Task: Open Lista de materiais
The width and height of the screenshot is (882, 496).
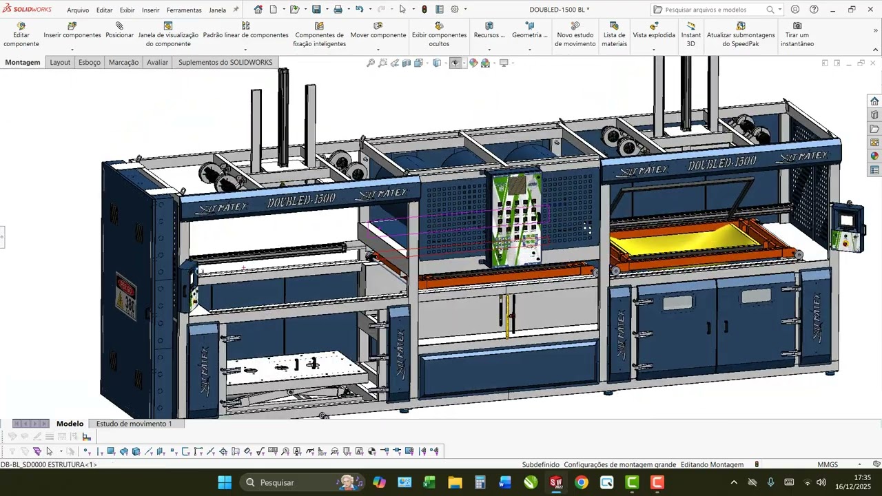Action: pyautogui.click(x=614, y=34)
